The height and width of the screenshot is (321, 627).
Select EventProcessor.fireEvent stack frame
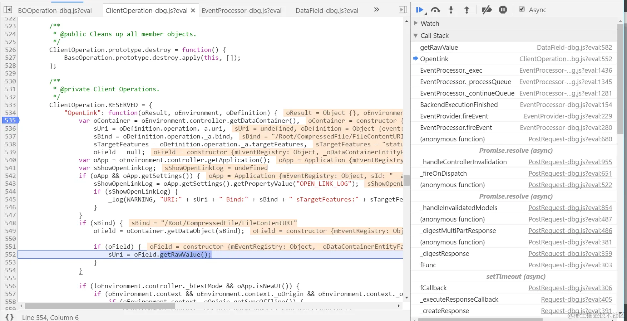[514, 128]
